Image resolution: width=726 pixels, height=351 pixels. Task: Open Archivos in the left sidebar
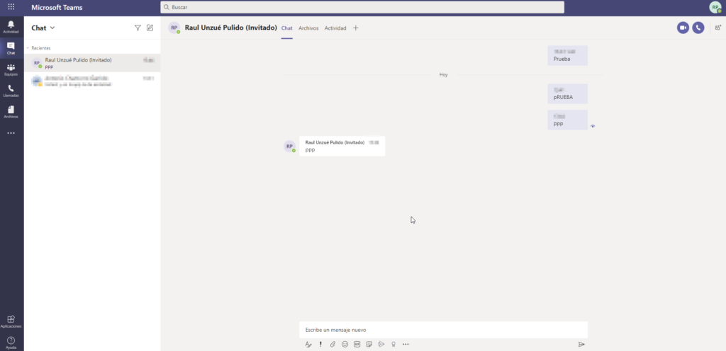[x=11, y=112]
